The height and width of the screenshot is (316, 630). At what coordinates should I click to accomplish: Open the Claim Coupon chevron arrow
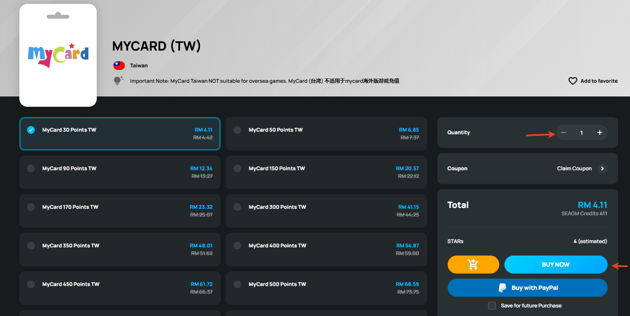tap(602, 169)
